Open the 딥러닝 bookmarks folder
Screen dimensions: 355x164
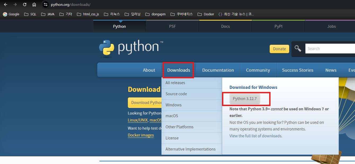[x=132, y=14]
